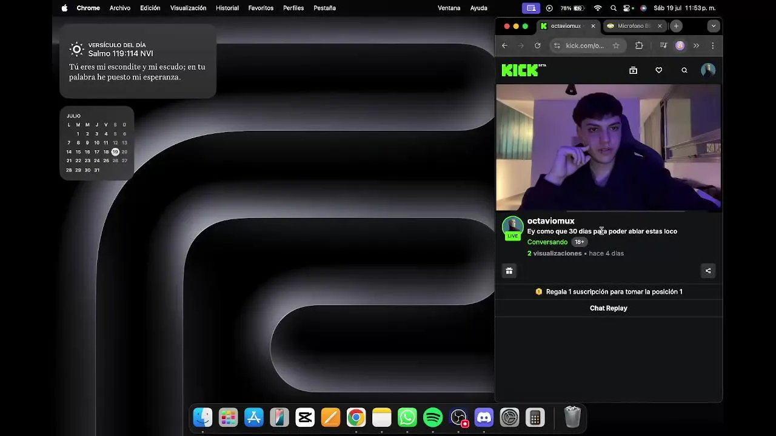Image resolution: width=776 pixels, height=436 pixels.
Task: Open OBS from the Dock
Action: [459, 417]
